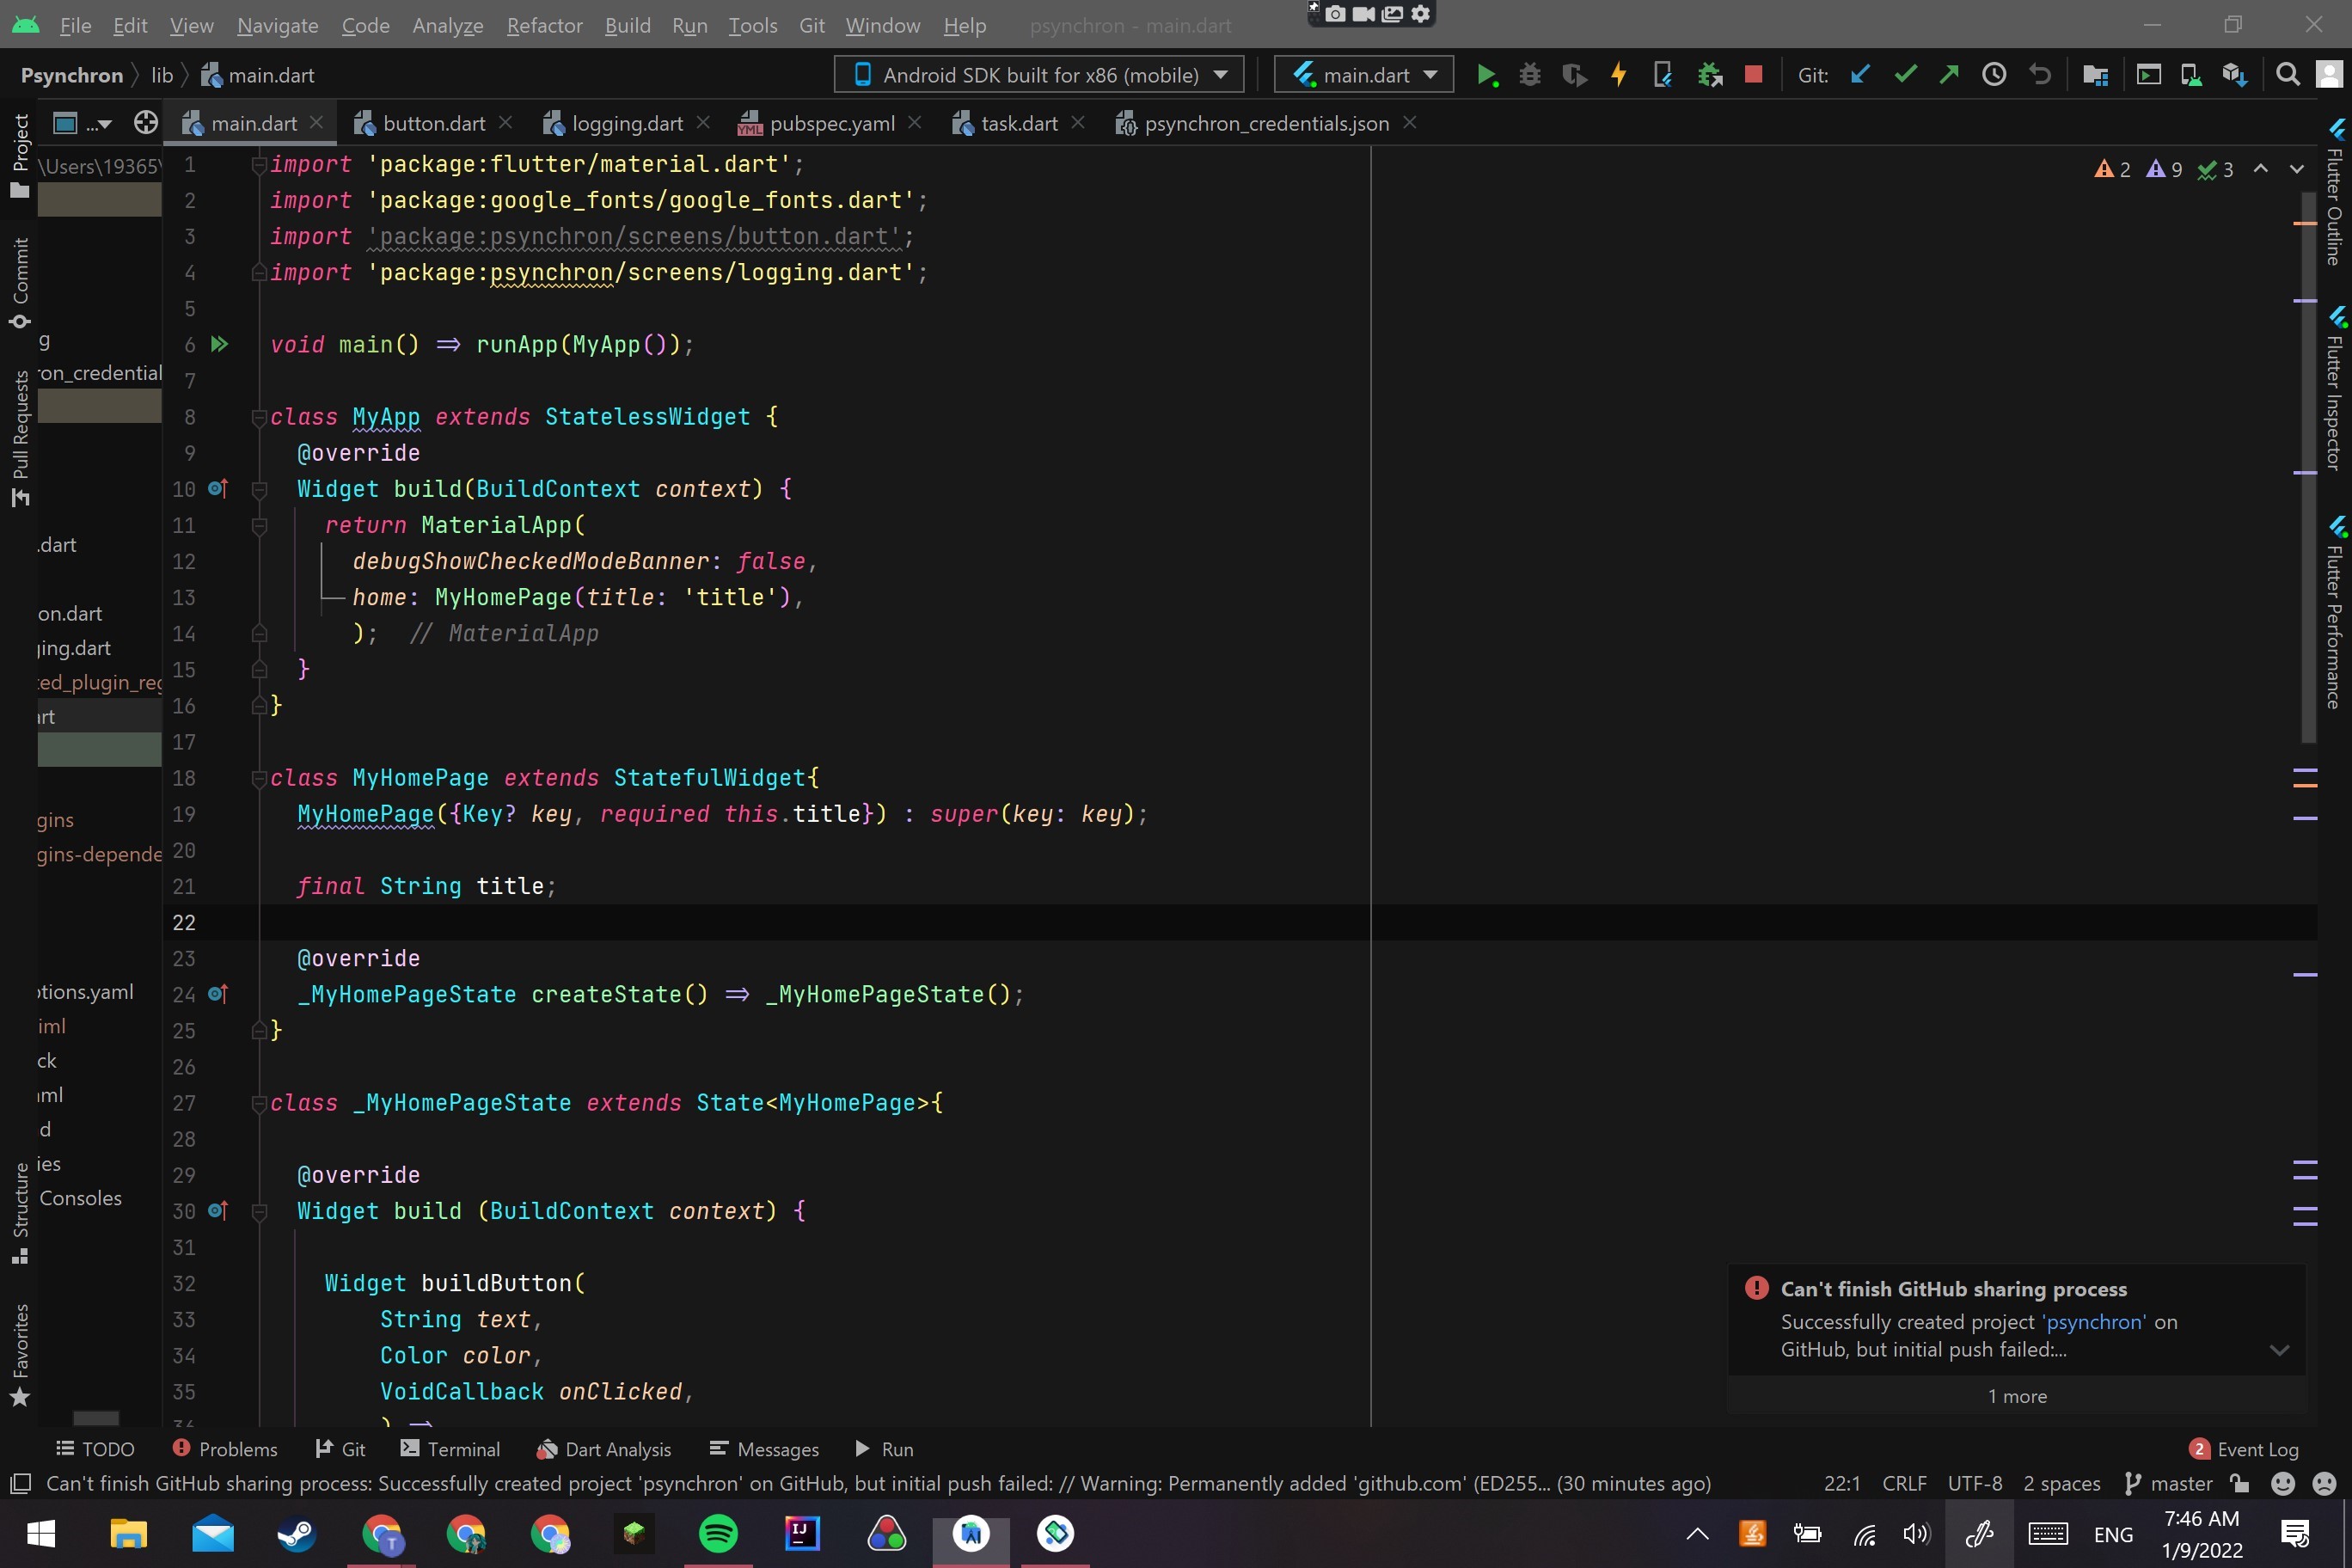2352x1568 pixels.
Task: Expand the GitHub sharing notification chevron
Action: pos(2279,1350)
